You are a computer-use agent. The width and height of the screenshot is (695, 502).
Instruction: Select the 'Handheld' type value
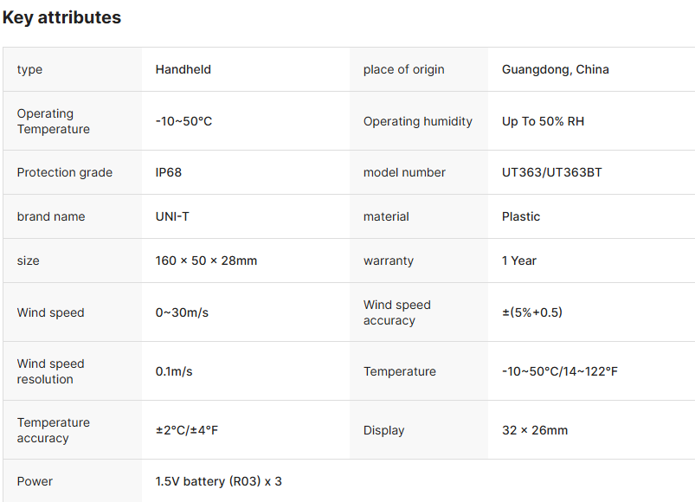183,69
